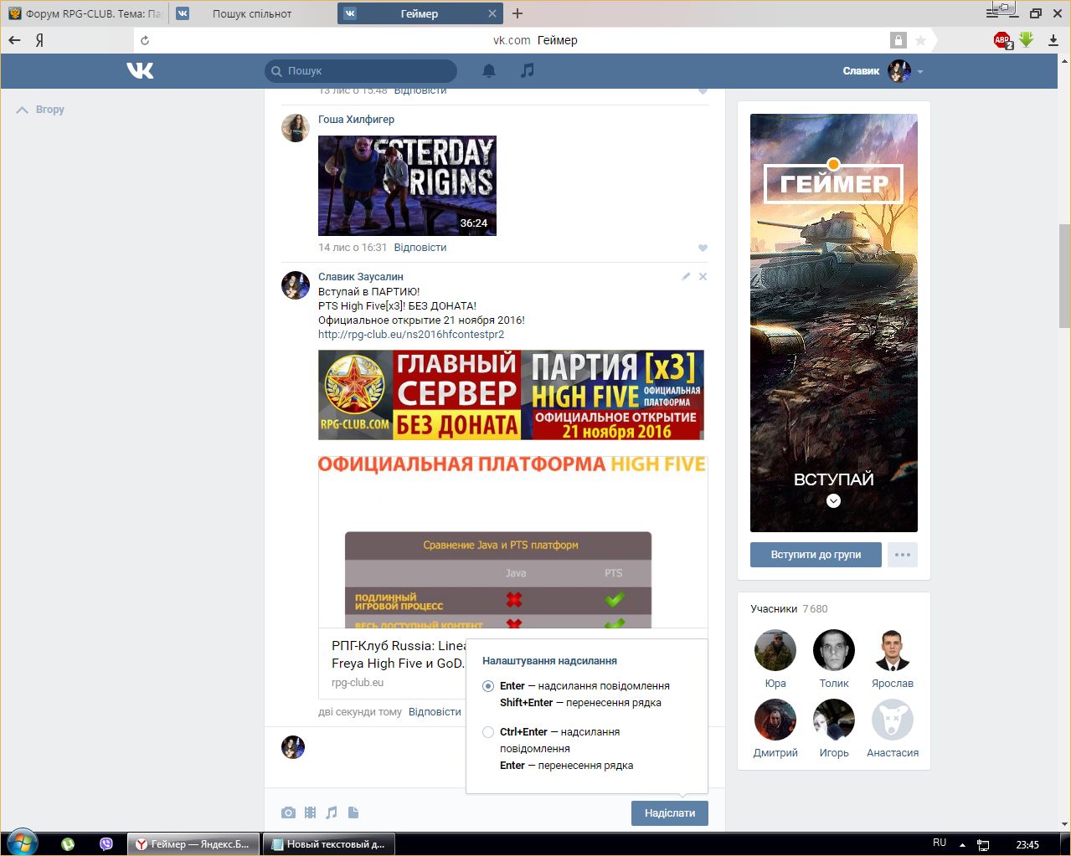Open the Геймер — Яндекс taskbar window
The height and width of the screenshot is (856, 1071).
point(193,844)
